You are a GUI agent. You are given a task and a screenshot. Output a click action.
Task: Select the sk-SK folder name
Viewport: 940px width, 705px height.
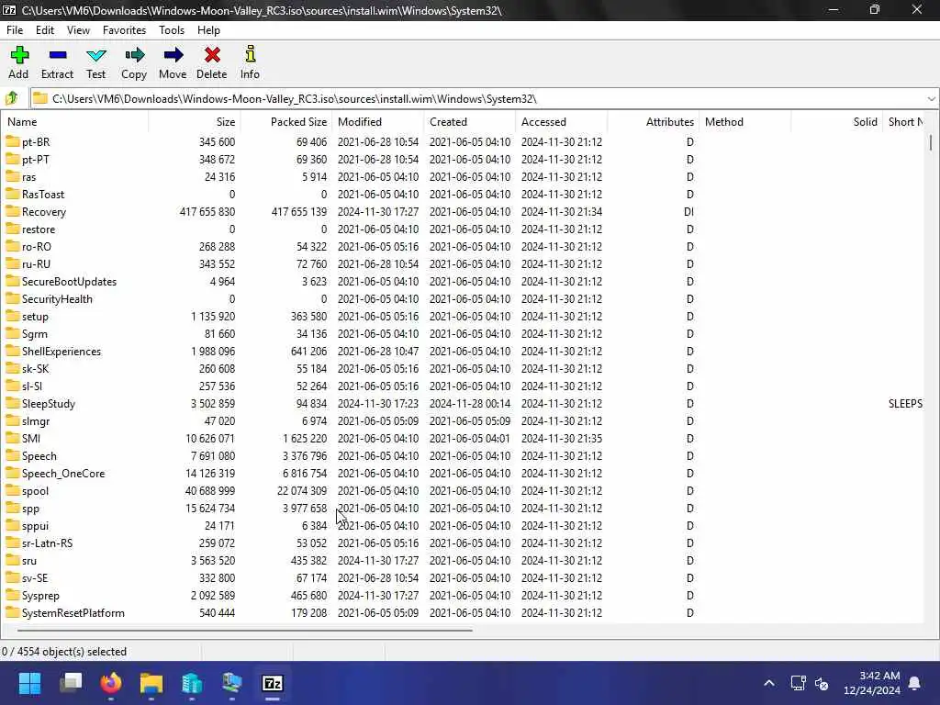(x=36, y=369)
